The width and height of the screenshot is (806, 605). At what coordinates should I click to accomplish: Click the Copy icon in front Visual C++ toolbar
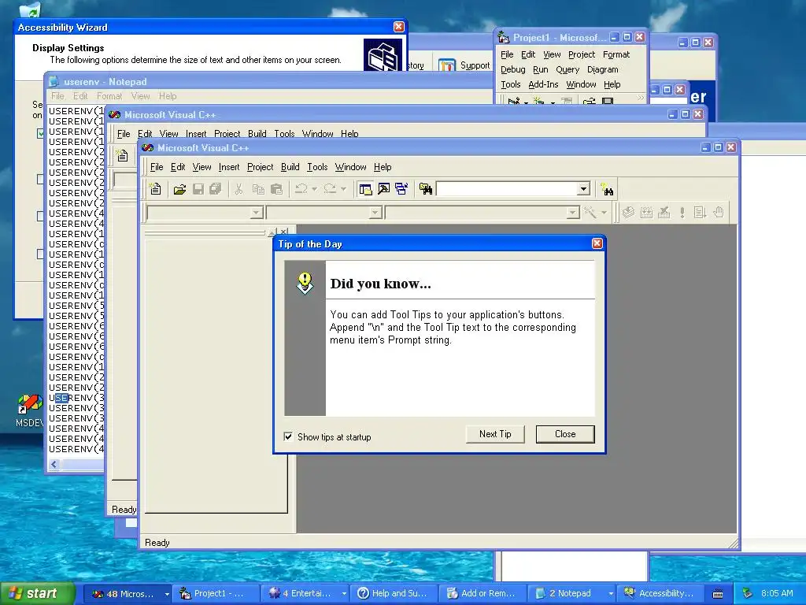tap(258, 189)
